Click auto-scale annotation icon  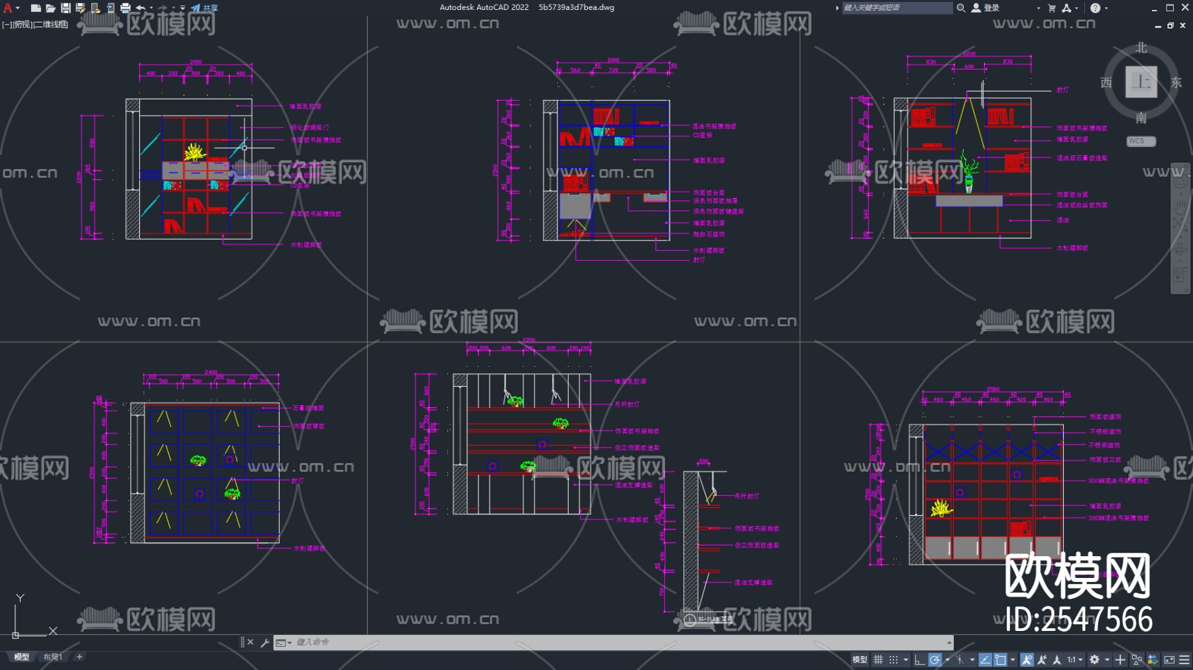click(x=1043, y=659)
